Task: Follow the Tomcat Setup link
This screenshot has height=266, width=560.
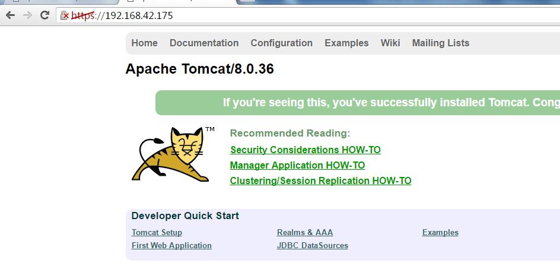Action: [x=157, y=232]
